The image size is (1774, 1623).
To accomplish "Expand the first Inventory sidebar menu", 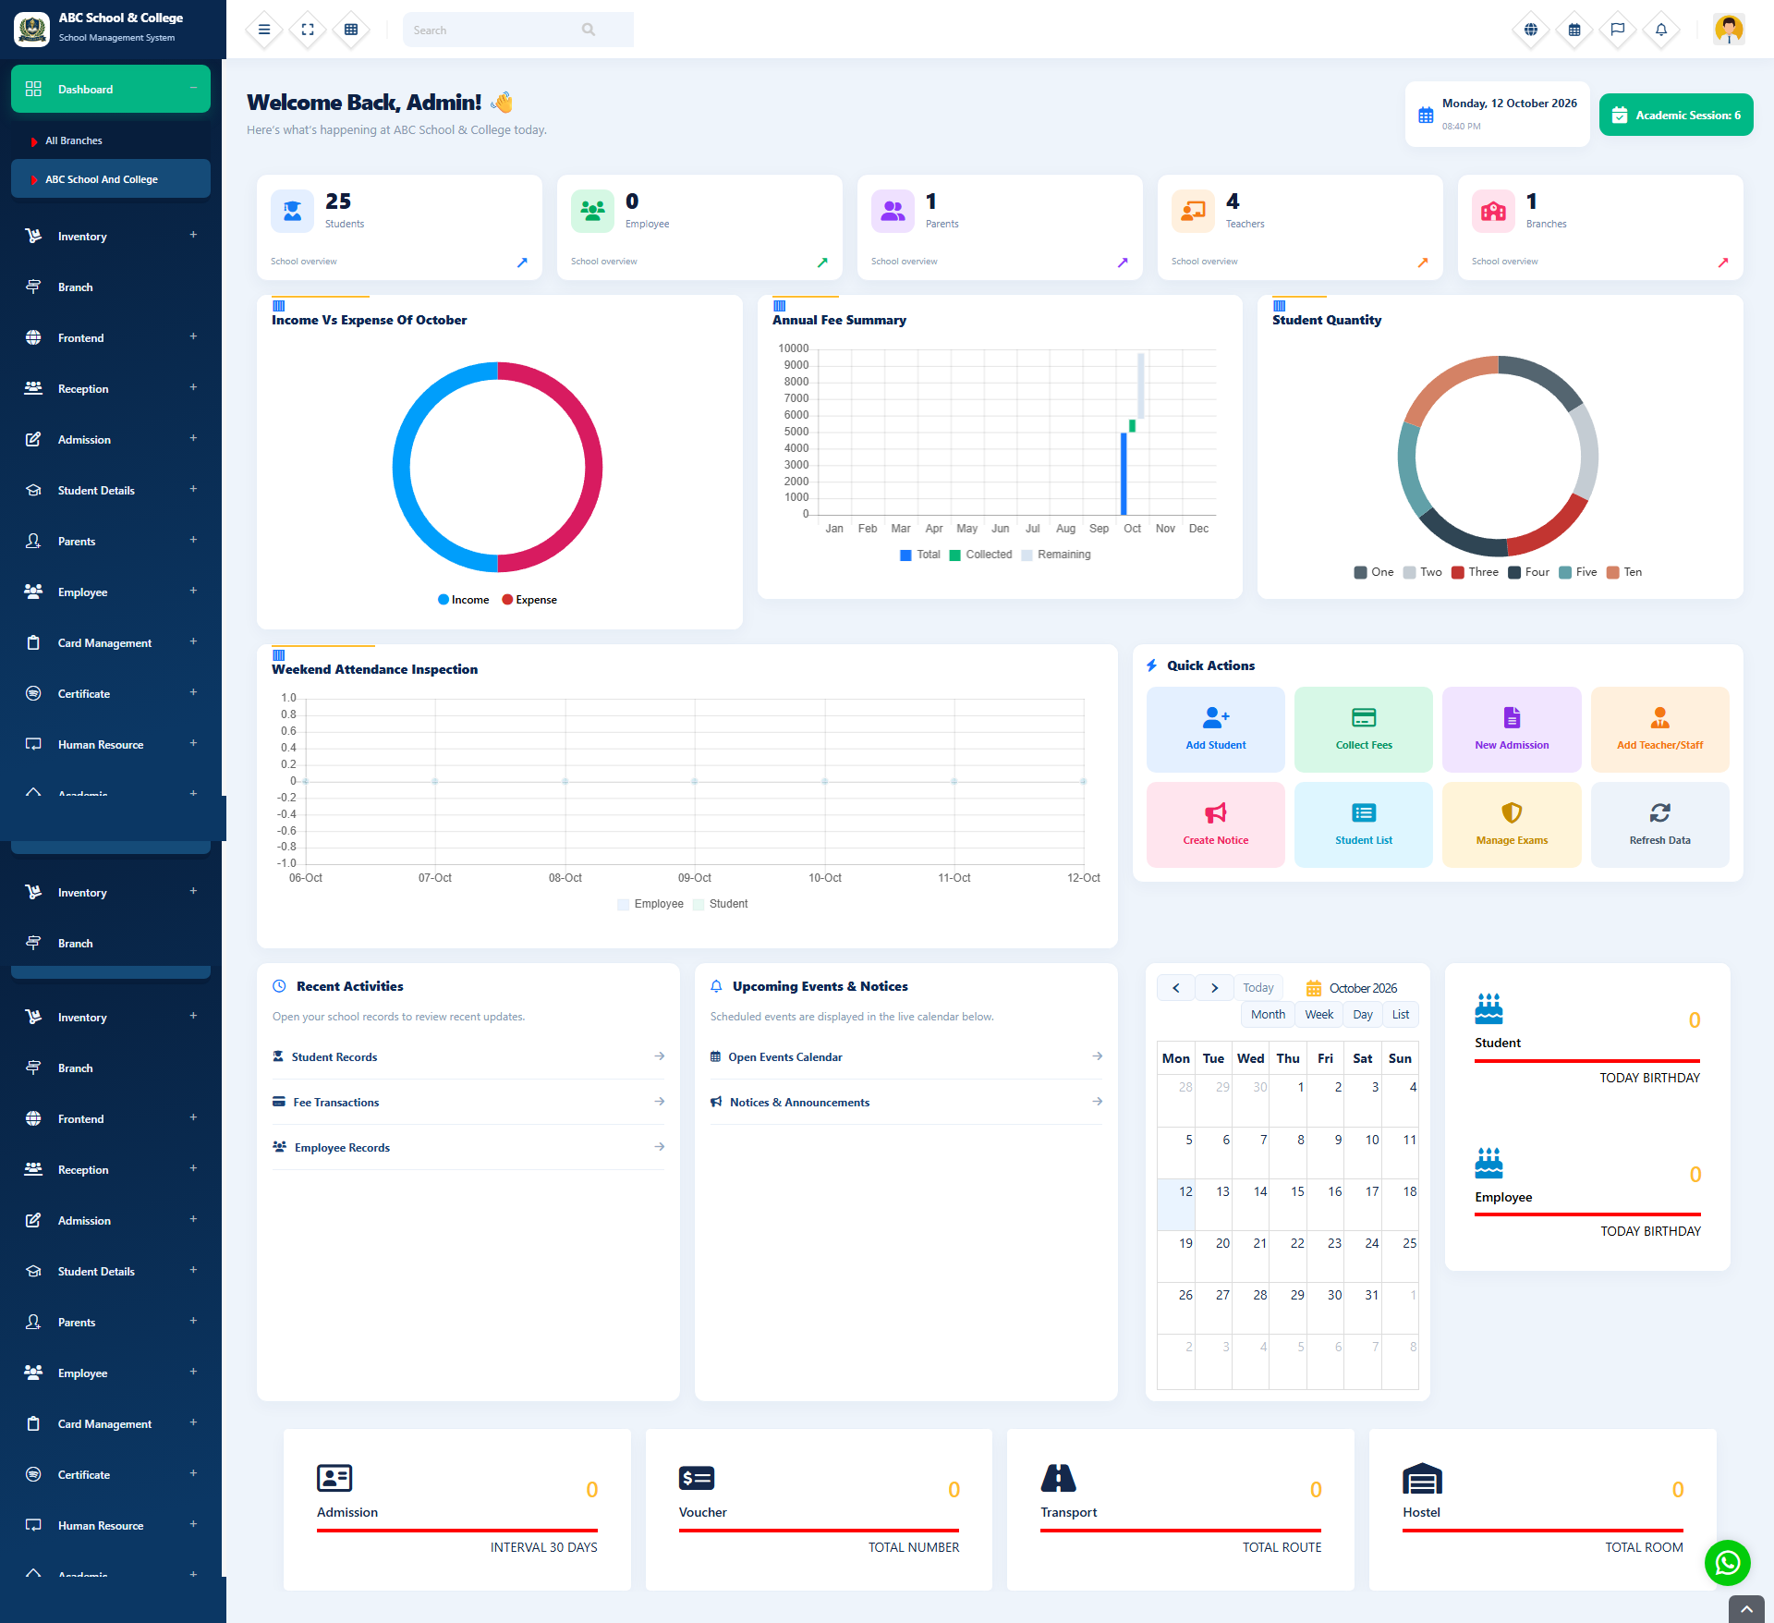I will tap(111, 236).
